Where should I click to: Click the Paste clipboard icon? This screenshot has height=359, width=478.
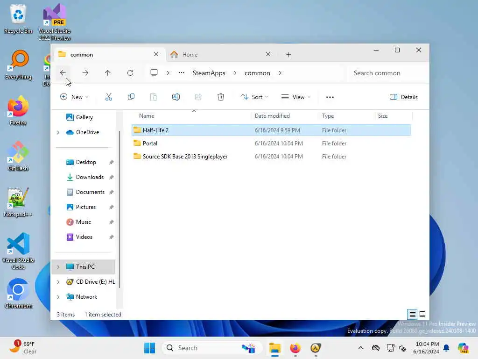(x=153, y=97)
